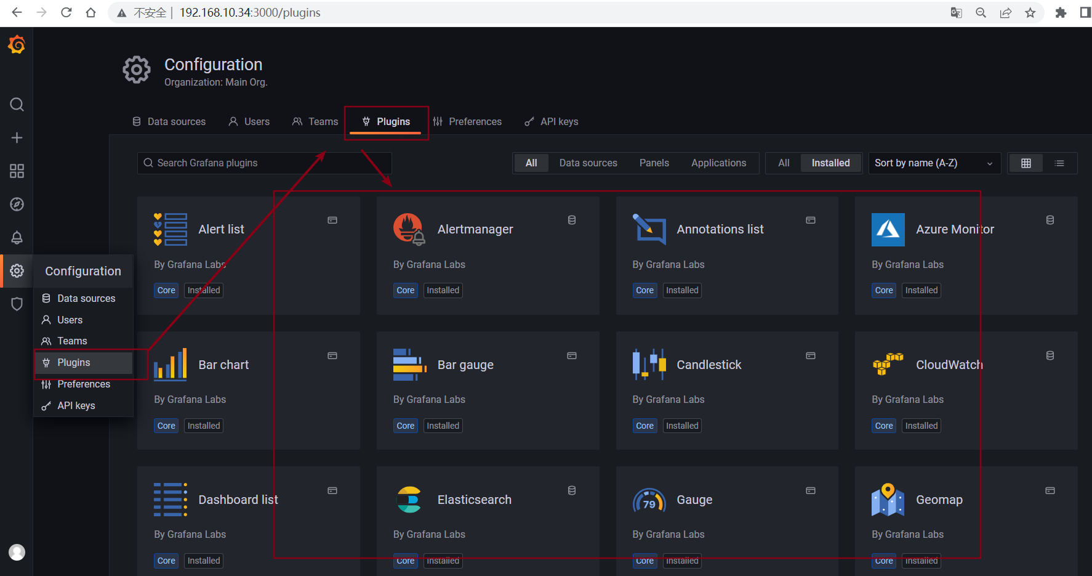Open the Alerting bell sidebar icon

(x=17, y=237)
